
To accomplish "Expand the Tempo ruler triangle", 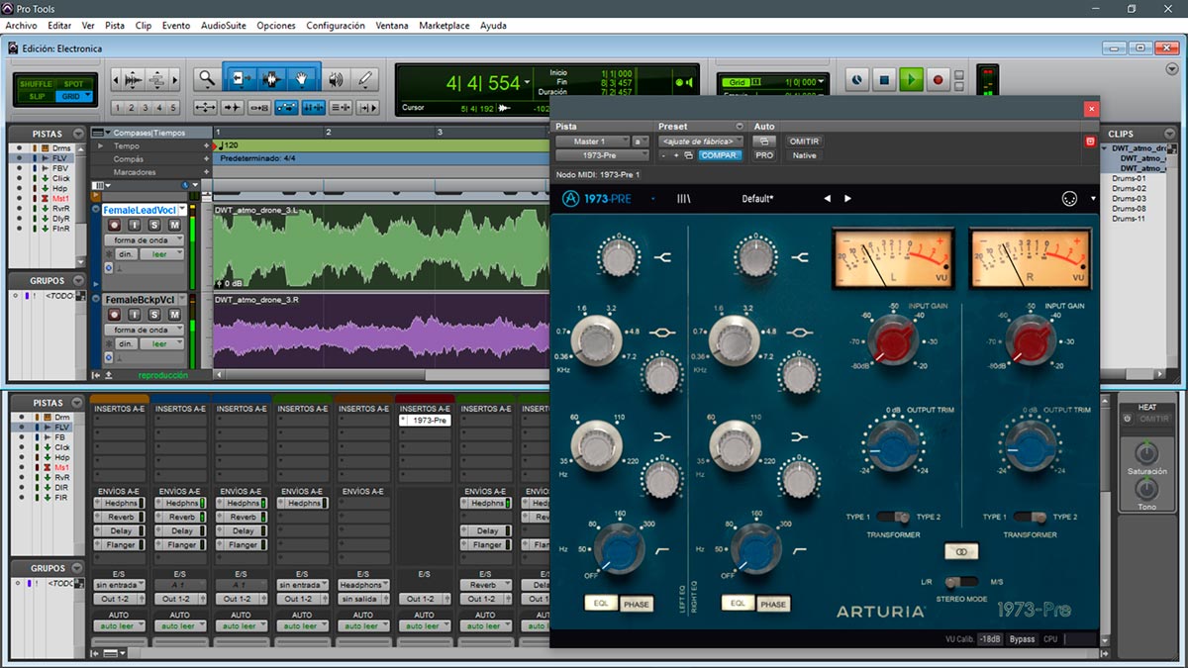I will click(99, 146).
